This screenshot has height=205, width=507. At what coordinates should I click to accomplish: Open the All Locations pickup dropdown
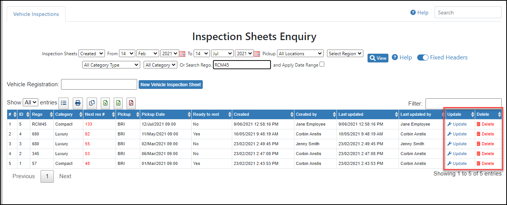pos(300,54)
